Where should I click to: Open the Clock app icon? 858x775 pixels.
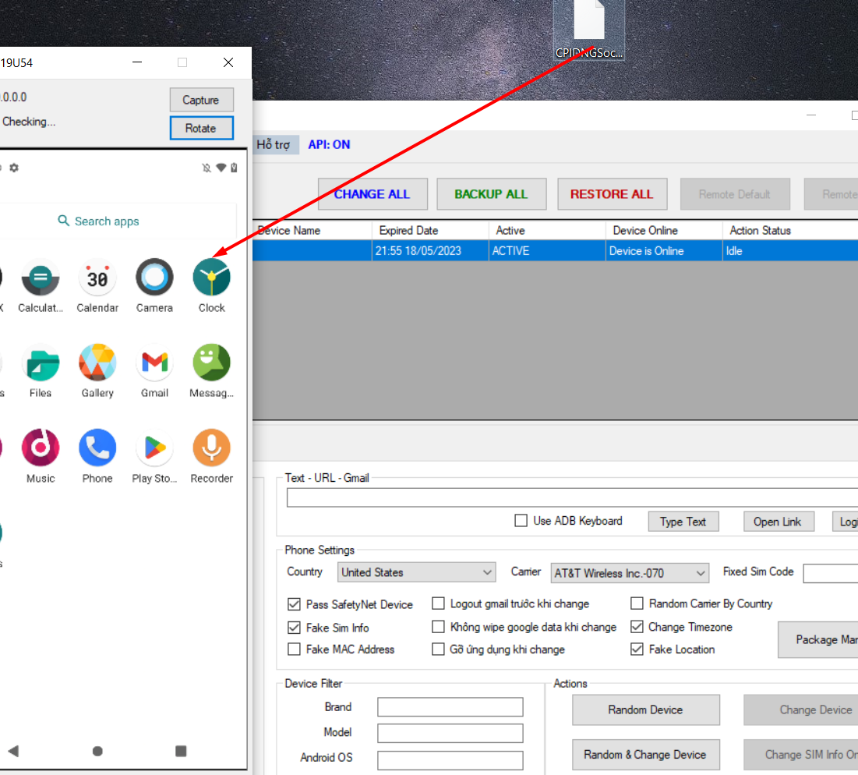tap(211, 278)
